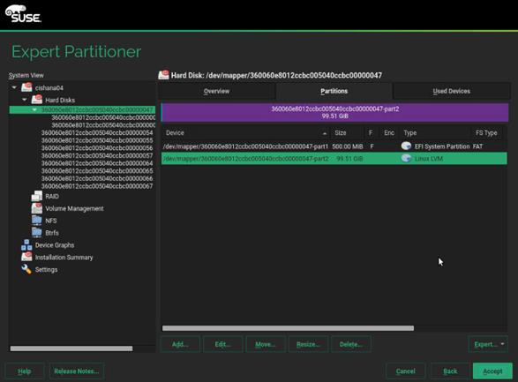
Task: Open the Expert dropdown menu
Action: [488, 344]
